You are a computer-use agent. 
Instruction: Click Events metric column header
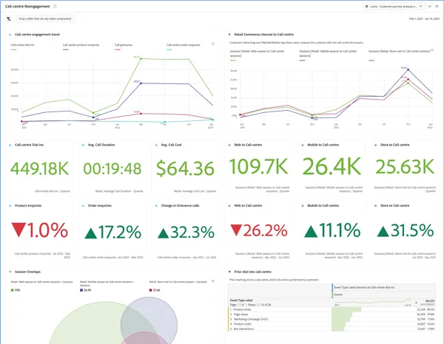(x=338, y=295)
